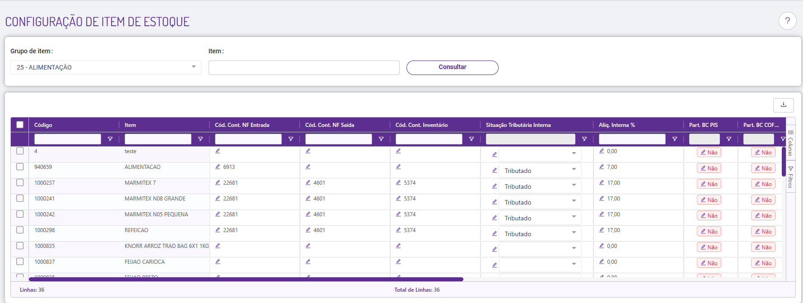This screenshot has height=303, width=803.
Task: Edit Alíq. Interna pencil for MARMITEX 7
Action: pyautogui.click(x=602, y=182)
